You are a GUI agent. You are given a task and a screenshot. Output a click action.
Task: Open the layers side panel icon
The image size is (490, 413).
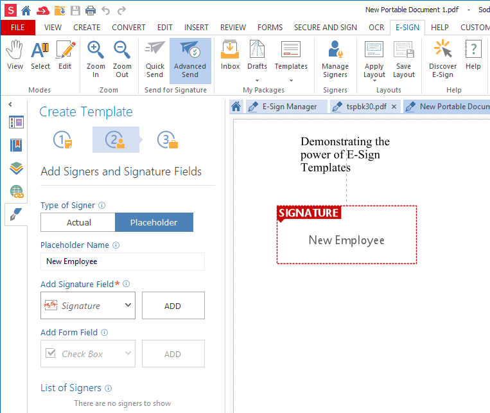click(x=16, y=168)
